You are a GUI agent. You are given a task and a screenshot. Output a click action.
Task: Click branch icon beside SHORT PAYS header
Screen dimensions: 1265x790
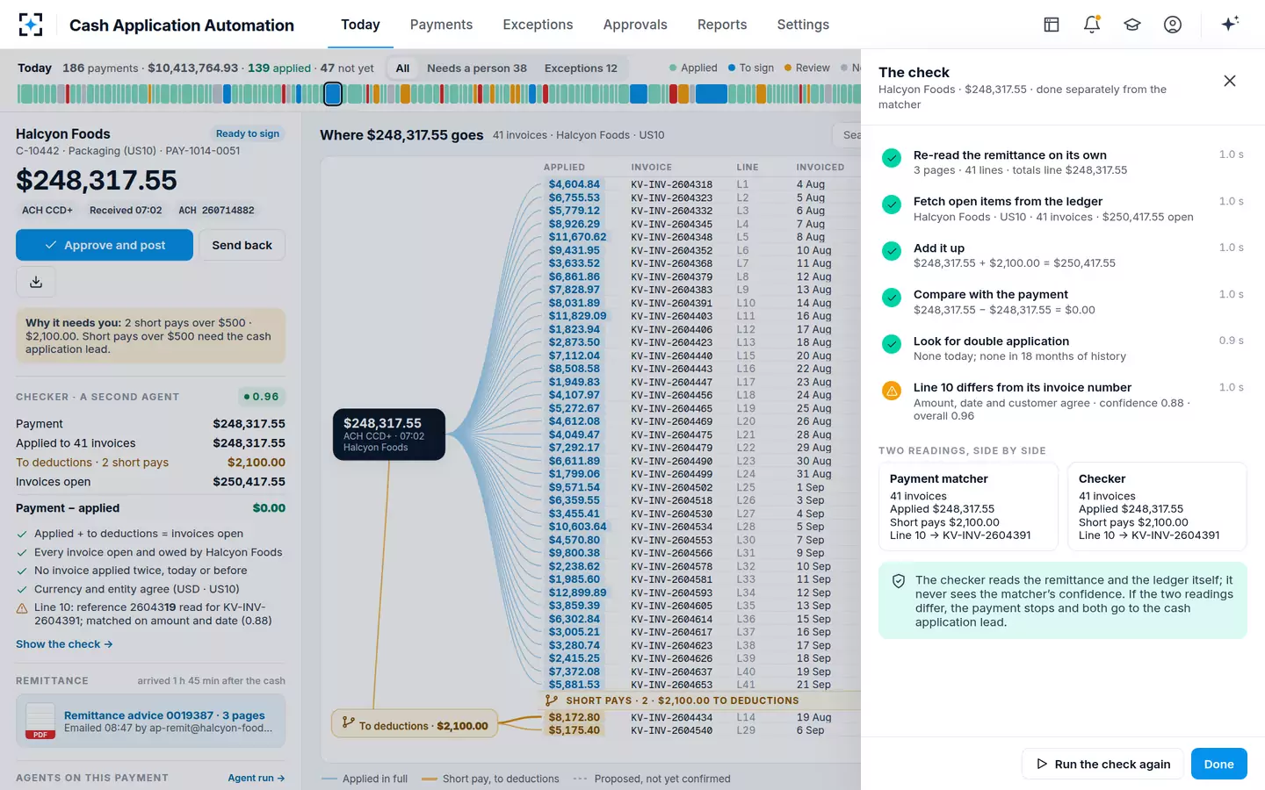(x=552, y=700)
